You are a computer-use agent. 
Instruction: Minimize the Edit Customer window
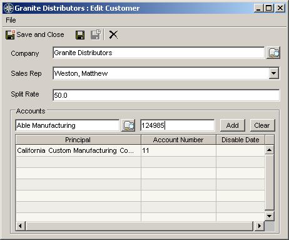click(258, 8)
